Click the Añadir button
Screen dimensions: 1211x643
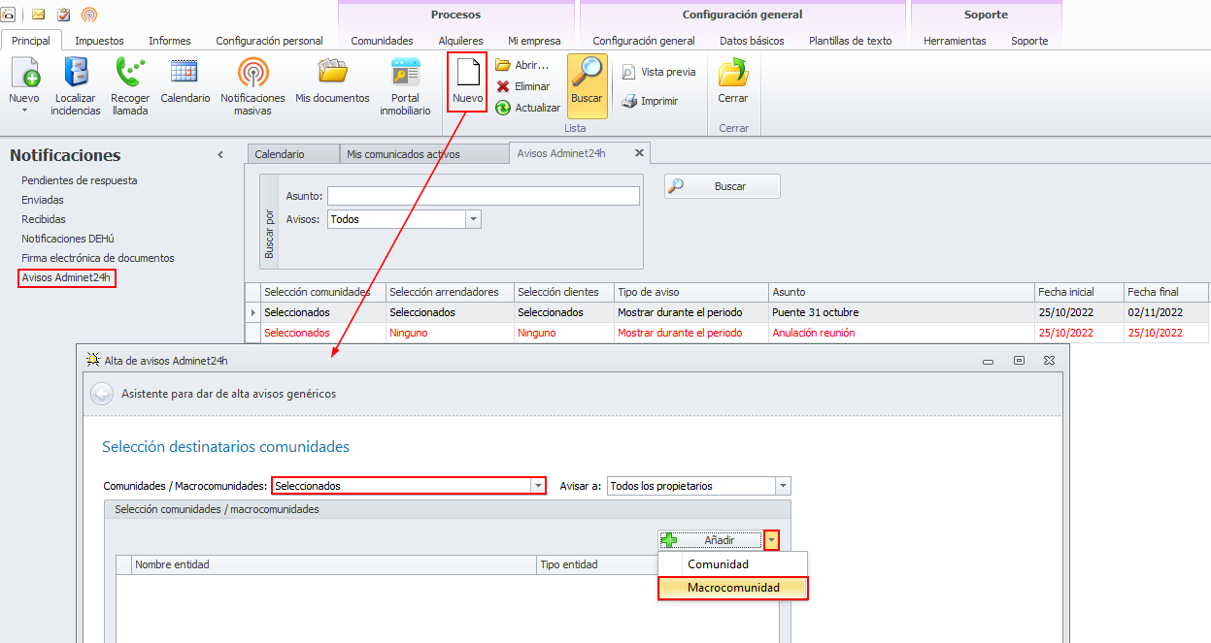pyautogui.click(x=711, y=540)
